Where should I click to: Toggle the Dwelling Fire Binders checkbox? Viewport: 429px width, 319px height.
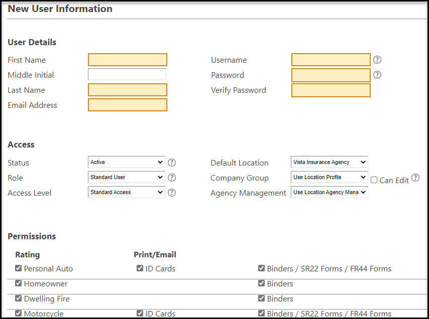click(261, 298)
